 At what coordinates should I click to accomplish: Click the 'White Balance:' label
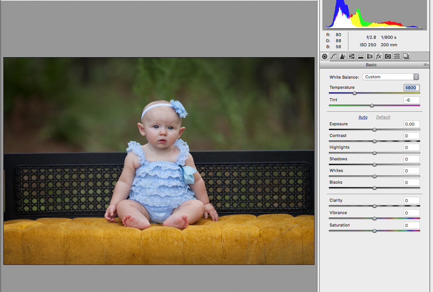(x=344, y=77)
